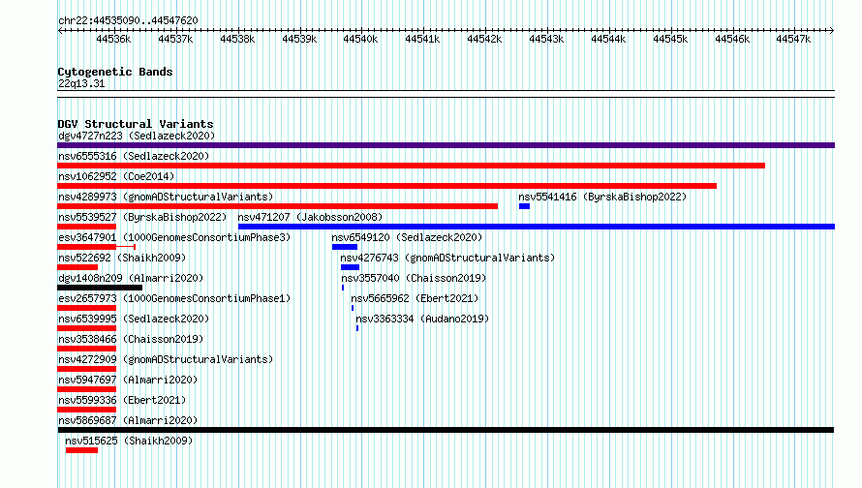Image resolution: width=862 pixels, height=488 pixels.
Task: Open the nsv6555316 (Sedlazeck2020) variant label
Action: [134, 156]
